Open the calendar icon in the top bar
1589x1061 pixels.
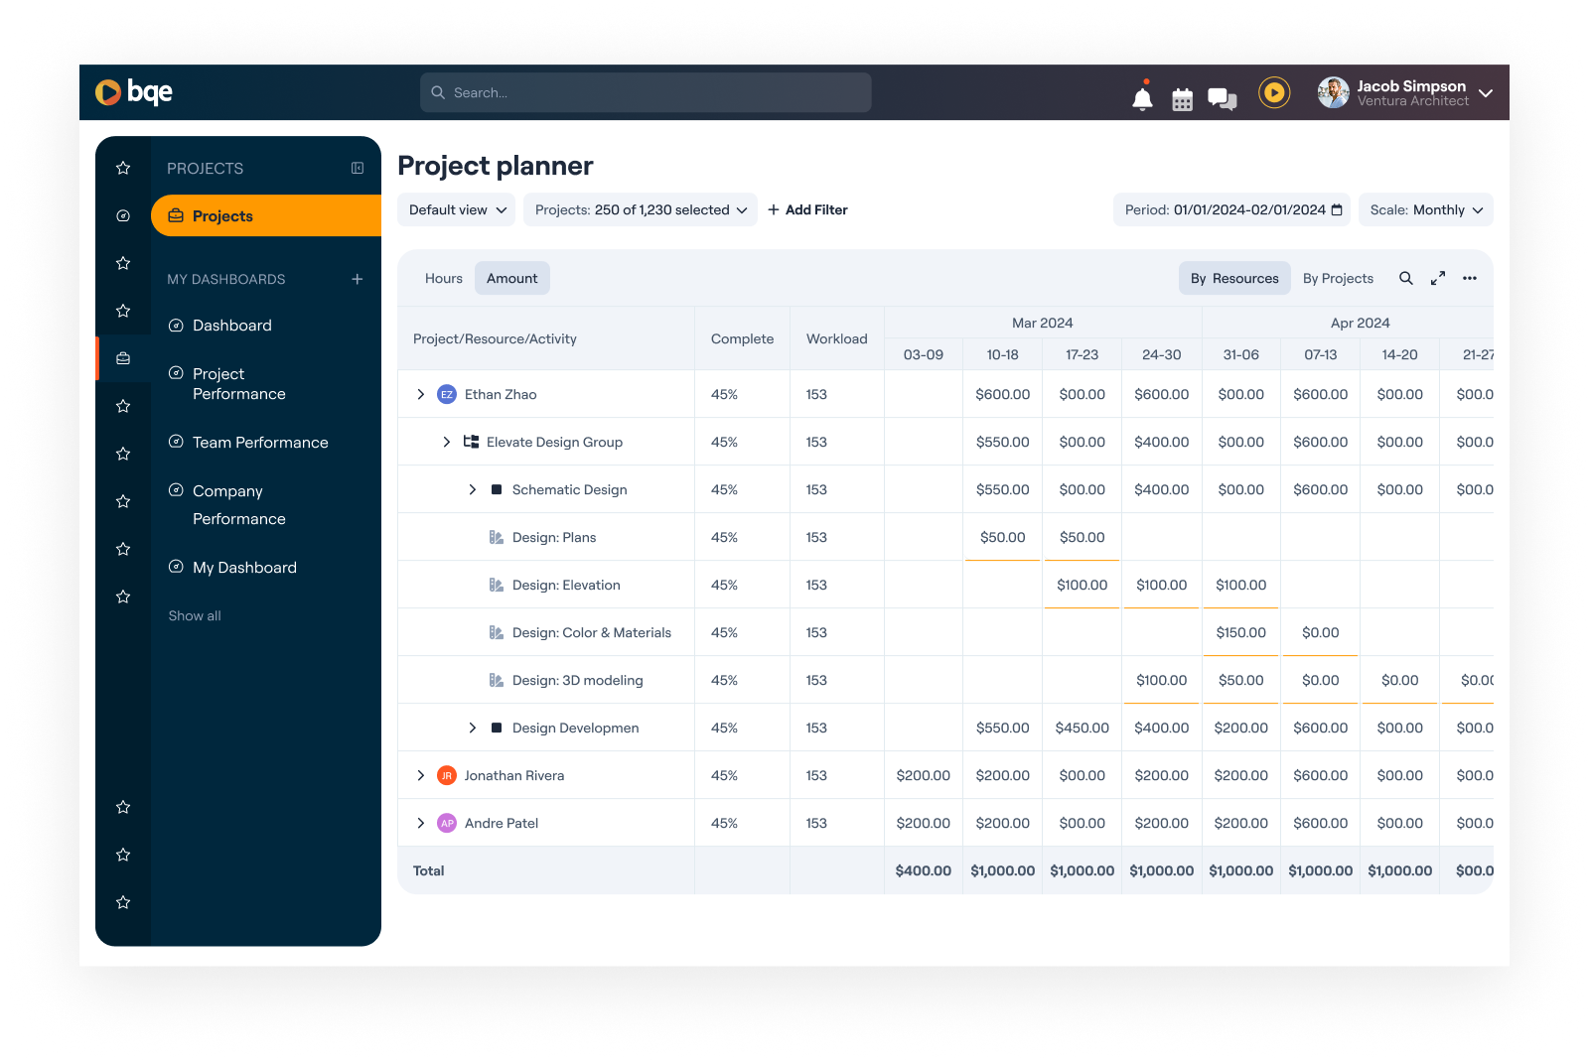pos(1181,98)
